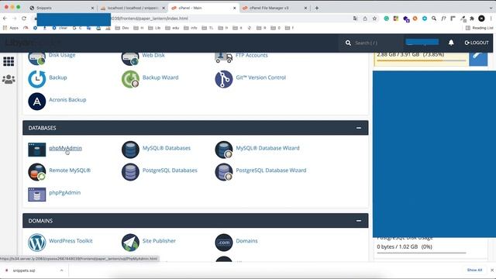This screenshot has width=496, height=279.
Task: Open the phpMyAdmin link
Action: click(x=65, y=148)
